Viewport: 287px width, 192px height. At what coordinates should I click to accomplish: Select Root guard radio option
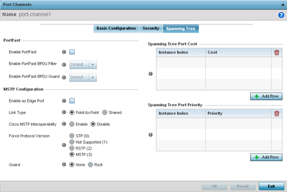tap(91, 165)
